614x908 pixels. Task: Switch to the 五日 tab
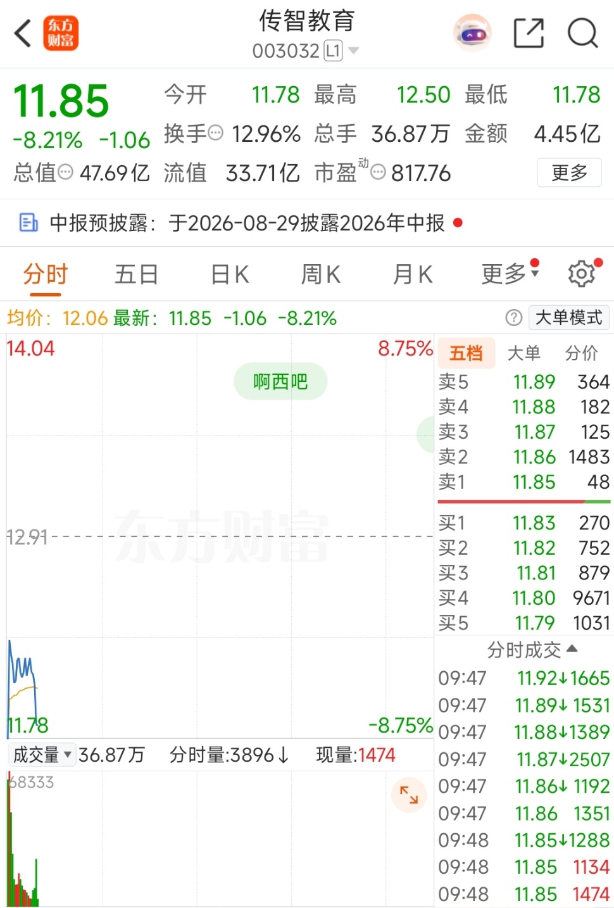click(x=137, y=274)
